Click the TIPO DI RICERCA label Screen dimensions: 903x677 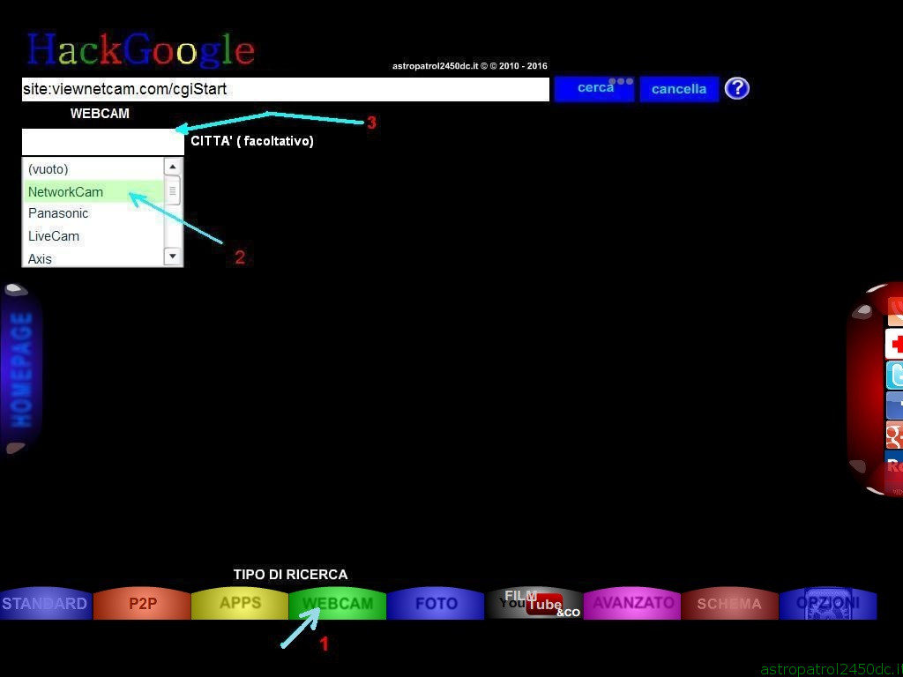tap(291, 575)
